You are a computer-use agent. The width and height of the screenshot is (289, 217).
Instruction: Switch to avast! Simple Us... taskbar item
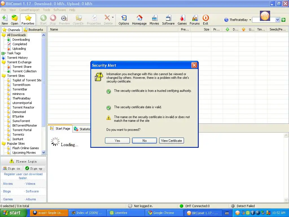click(49, 213)
